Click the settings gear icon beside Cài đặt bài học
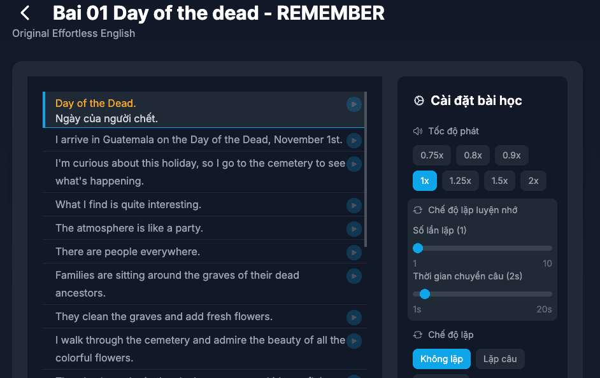 click(419, 101)
